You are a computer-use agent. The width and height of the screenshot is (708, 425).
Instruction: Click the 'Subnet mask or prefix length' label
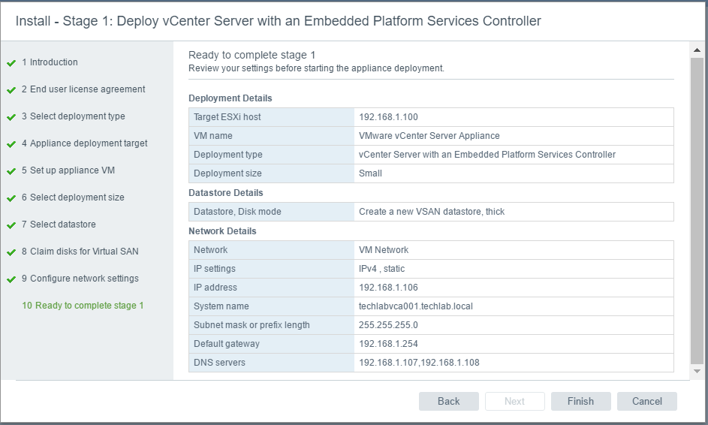click(252, 325)
